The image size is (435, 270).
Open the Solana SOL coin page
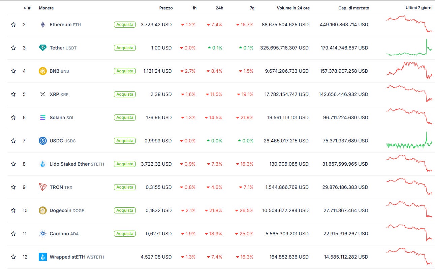(62, 117)
